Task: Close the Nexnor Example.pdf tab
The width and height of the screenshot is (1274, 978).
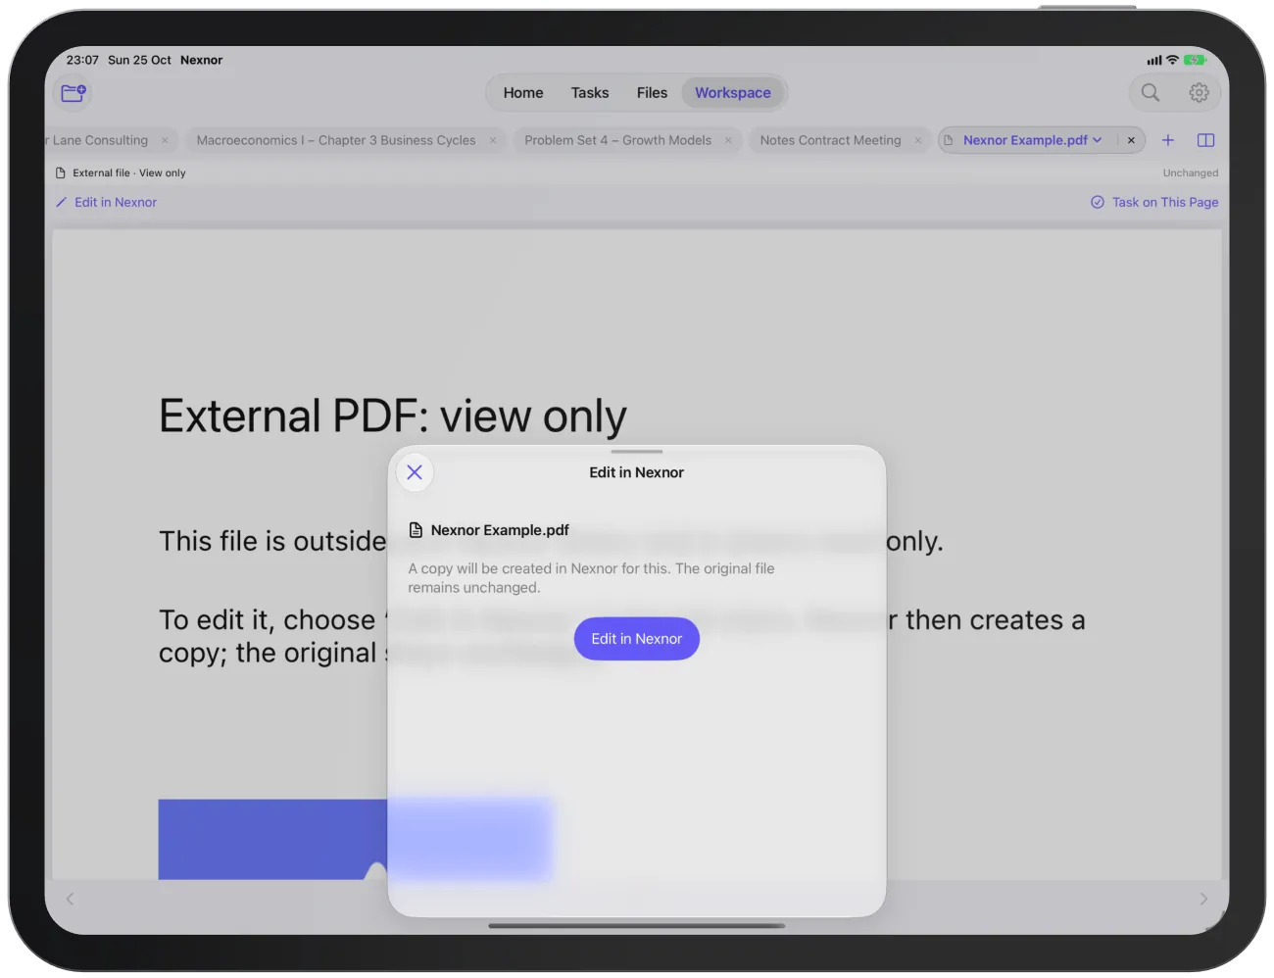Action: click(1131, 140)
